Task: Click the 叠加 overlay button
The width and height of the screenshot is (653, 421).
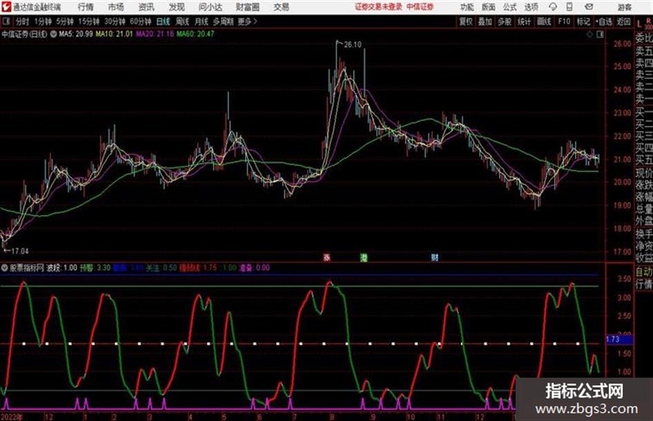Action: 485,21
